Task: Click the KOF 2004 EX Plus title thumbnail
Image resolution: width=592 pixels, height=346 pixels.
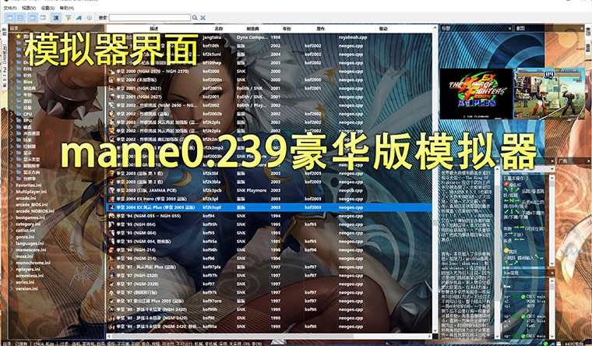Action: tap(476, 94)
